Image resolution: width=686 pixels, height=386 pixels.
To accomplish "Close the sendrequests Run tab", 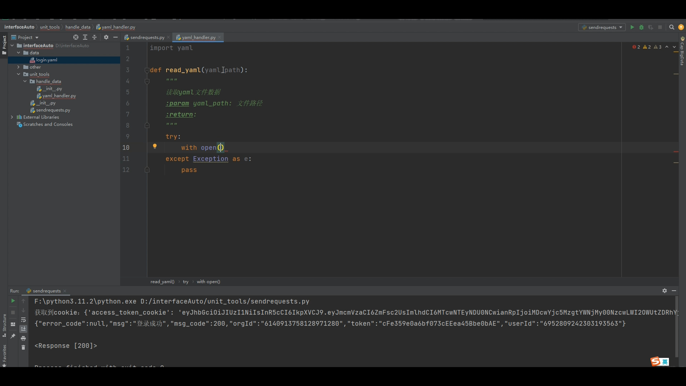I will coord(65,291).
